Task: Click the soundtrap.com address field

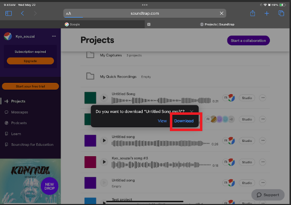Action: coord(145,13)
